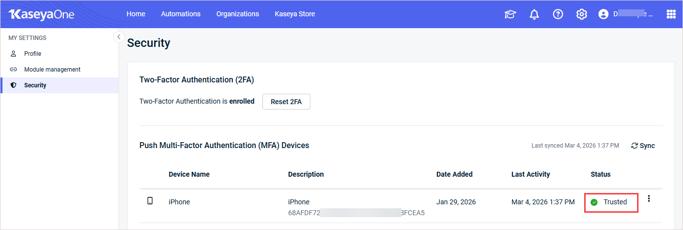Viewport: 683px width, 230px height.
Task: Open the user account avatar menu
Action: (x=603, y=14)
